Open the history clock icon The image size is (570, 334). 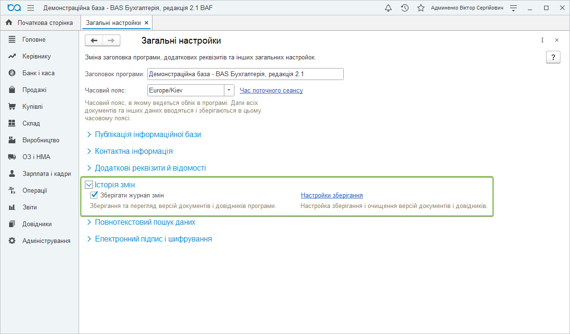(405, 8)
